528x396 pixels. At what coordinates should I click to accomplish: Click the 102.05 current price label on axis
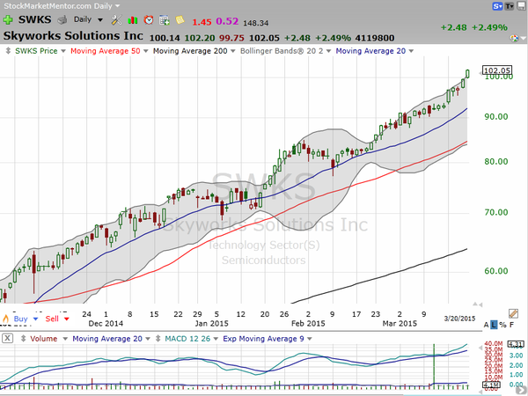tap(497, 70)
